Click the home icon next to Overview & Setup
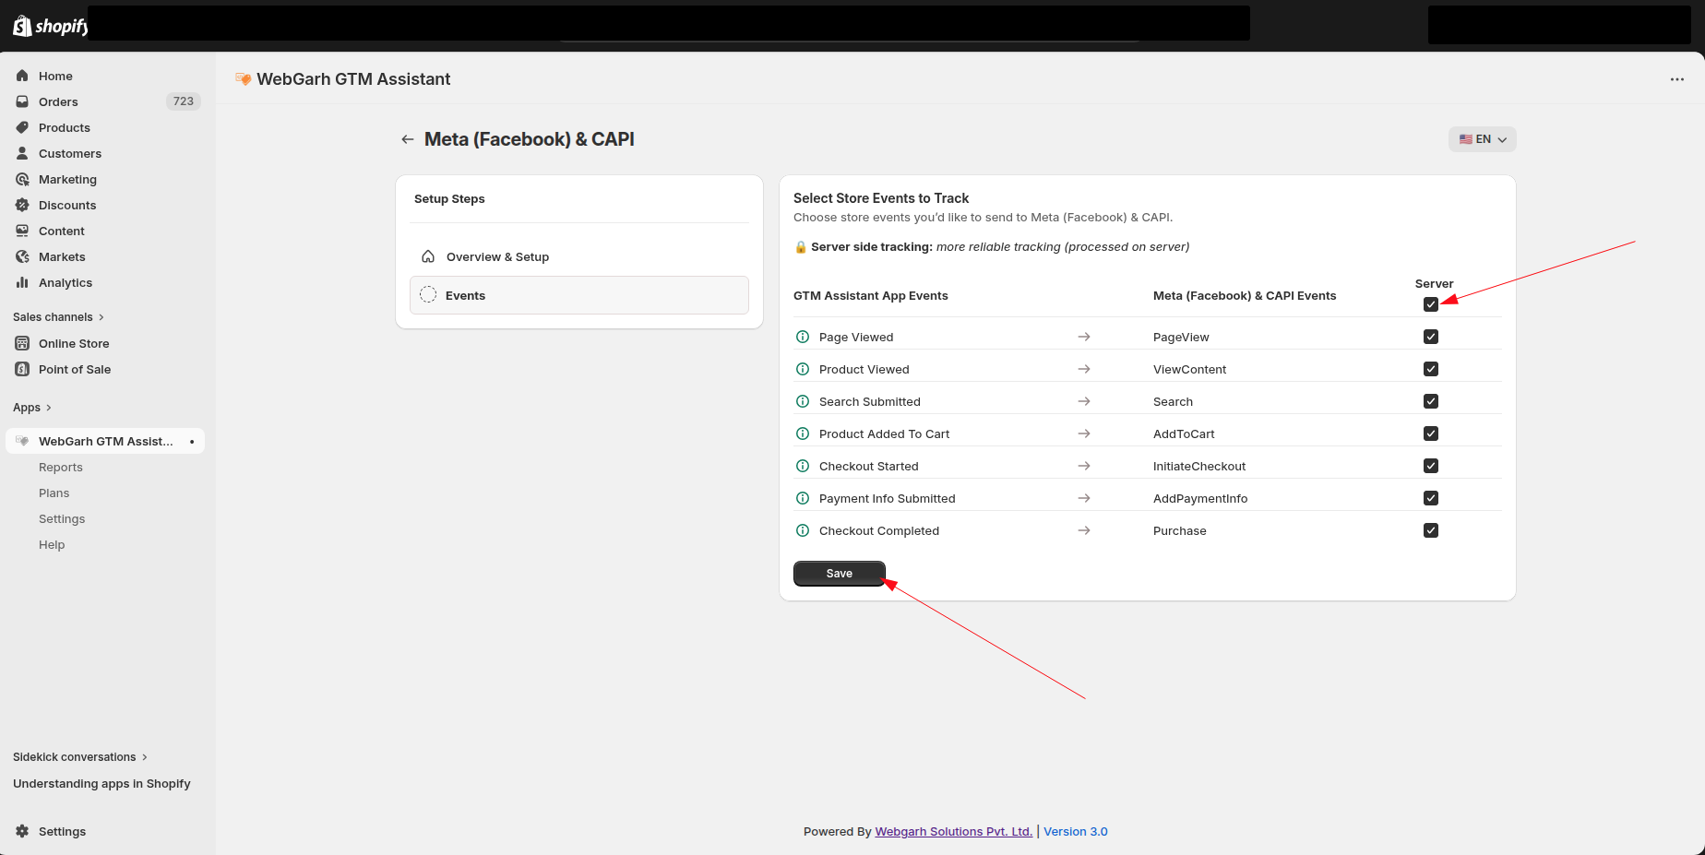Image resolution: width=1705 pixels, height=855 pixels. click(x=428, y=256)
